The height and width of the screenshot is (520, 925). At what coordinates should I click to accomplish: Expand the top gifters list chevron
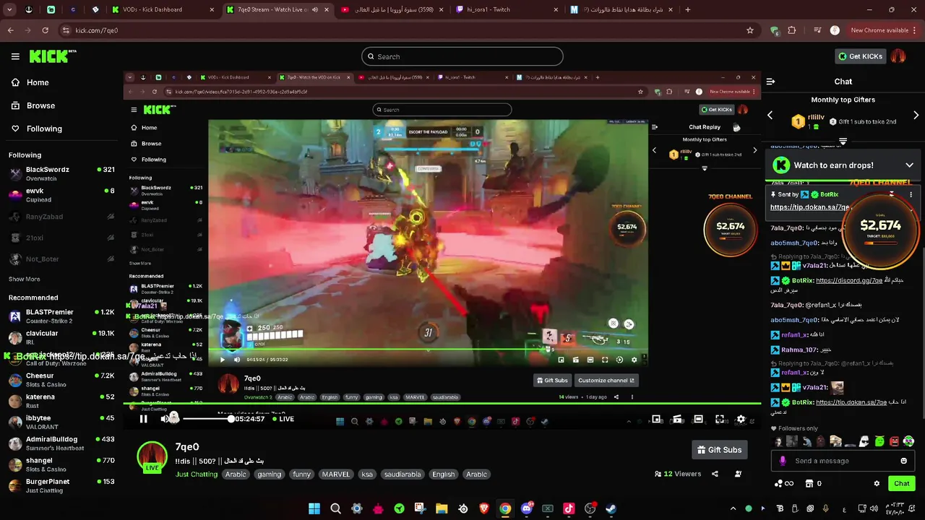coord(843,142)
